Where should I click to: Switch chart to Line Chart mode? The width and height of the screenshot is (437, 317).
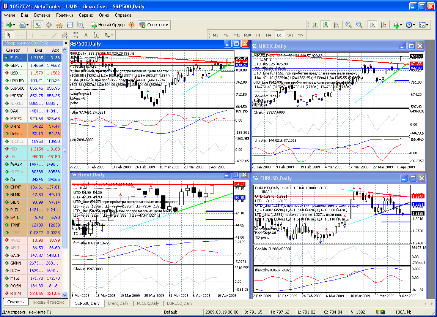point(336,25)
